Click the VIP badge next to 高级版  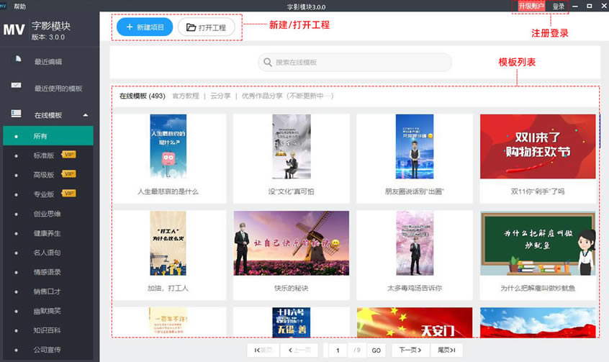[68, 174]
